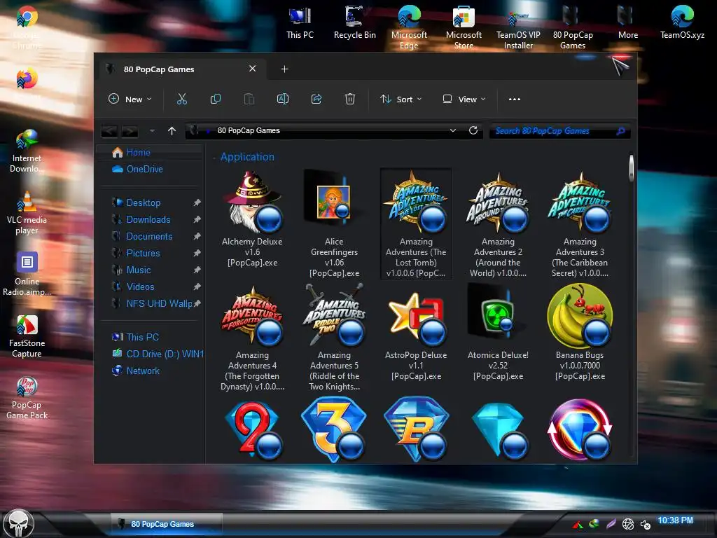Open NFS UHD Wallpaper pinned folder

(150, 304)
